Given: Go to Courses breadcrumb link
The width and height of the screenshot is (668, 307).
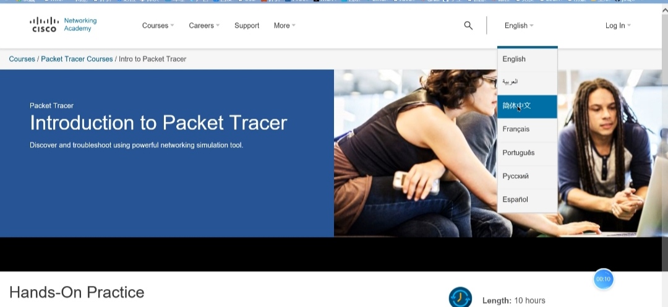Looking at the screenshot, I should 22,59.
